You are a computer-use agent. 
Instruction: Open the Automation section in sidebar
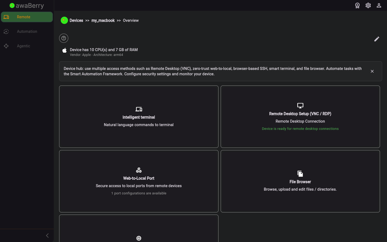[x=27, y=31]
